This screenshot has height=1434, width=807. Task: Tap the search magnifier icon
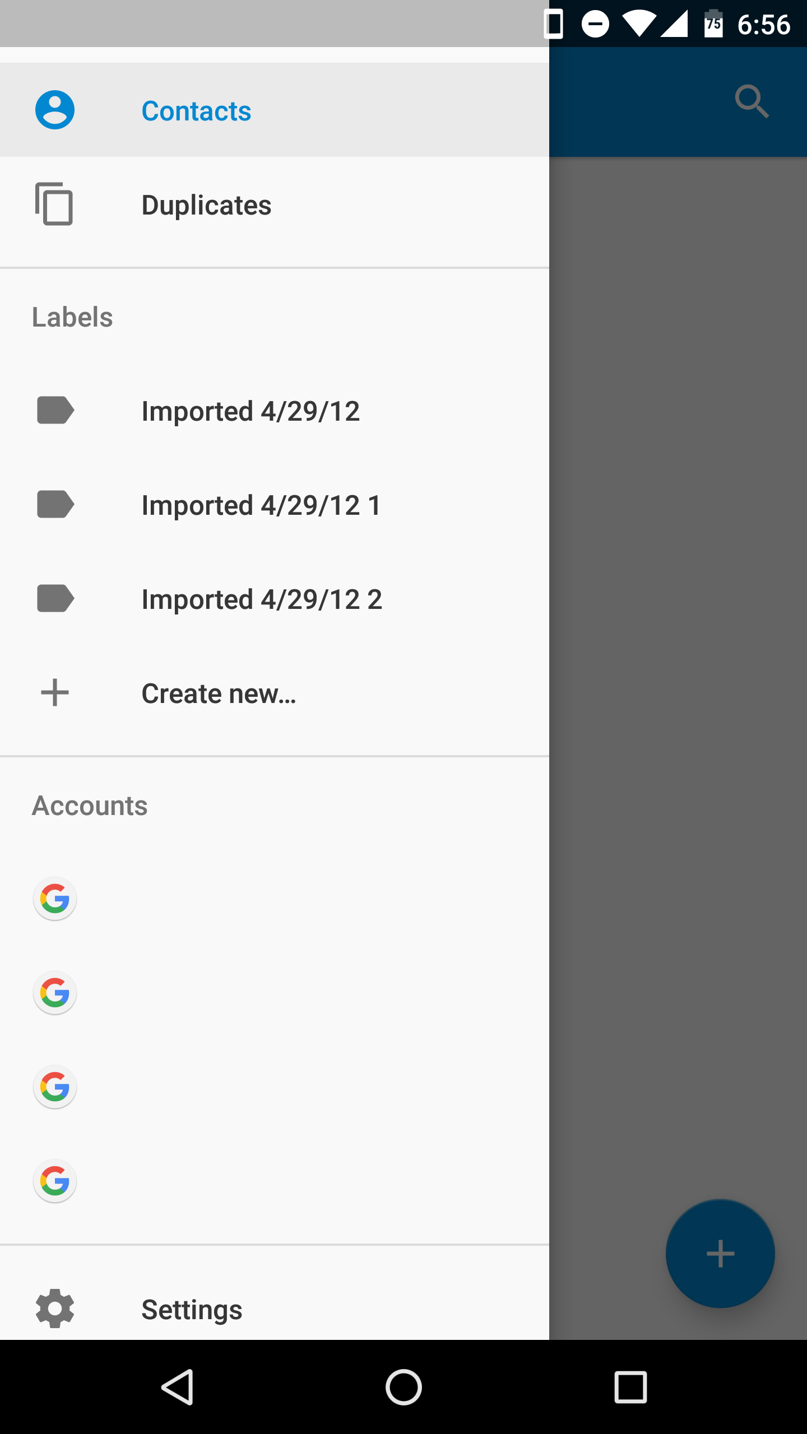tap(752, 101)
